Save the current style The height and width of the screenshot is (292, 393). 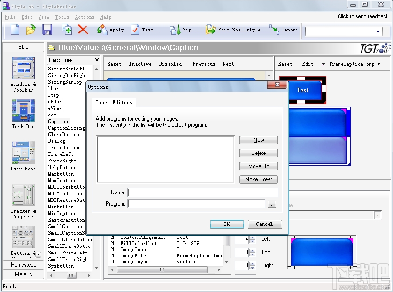coord(47,29)
